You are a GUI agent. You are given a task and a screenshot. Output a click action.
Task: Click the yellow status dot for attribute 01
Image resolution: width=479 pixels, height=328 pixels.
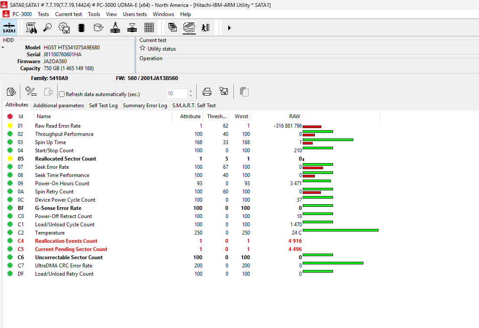point(10,126)
